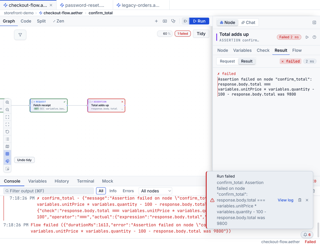Open the Terminal panel tab

(x=85, y=181)
